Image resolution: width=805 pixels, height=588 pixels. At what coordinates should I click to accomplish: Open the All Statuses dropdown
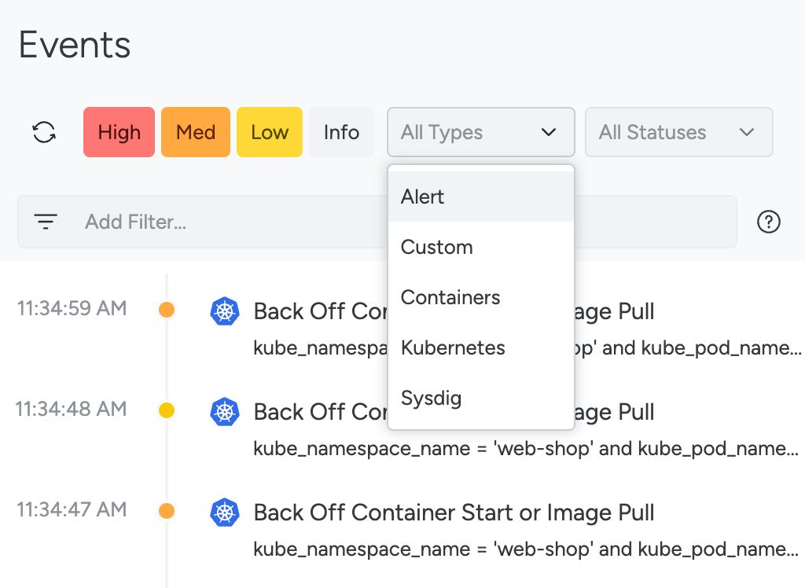678,132
